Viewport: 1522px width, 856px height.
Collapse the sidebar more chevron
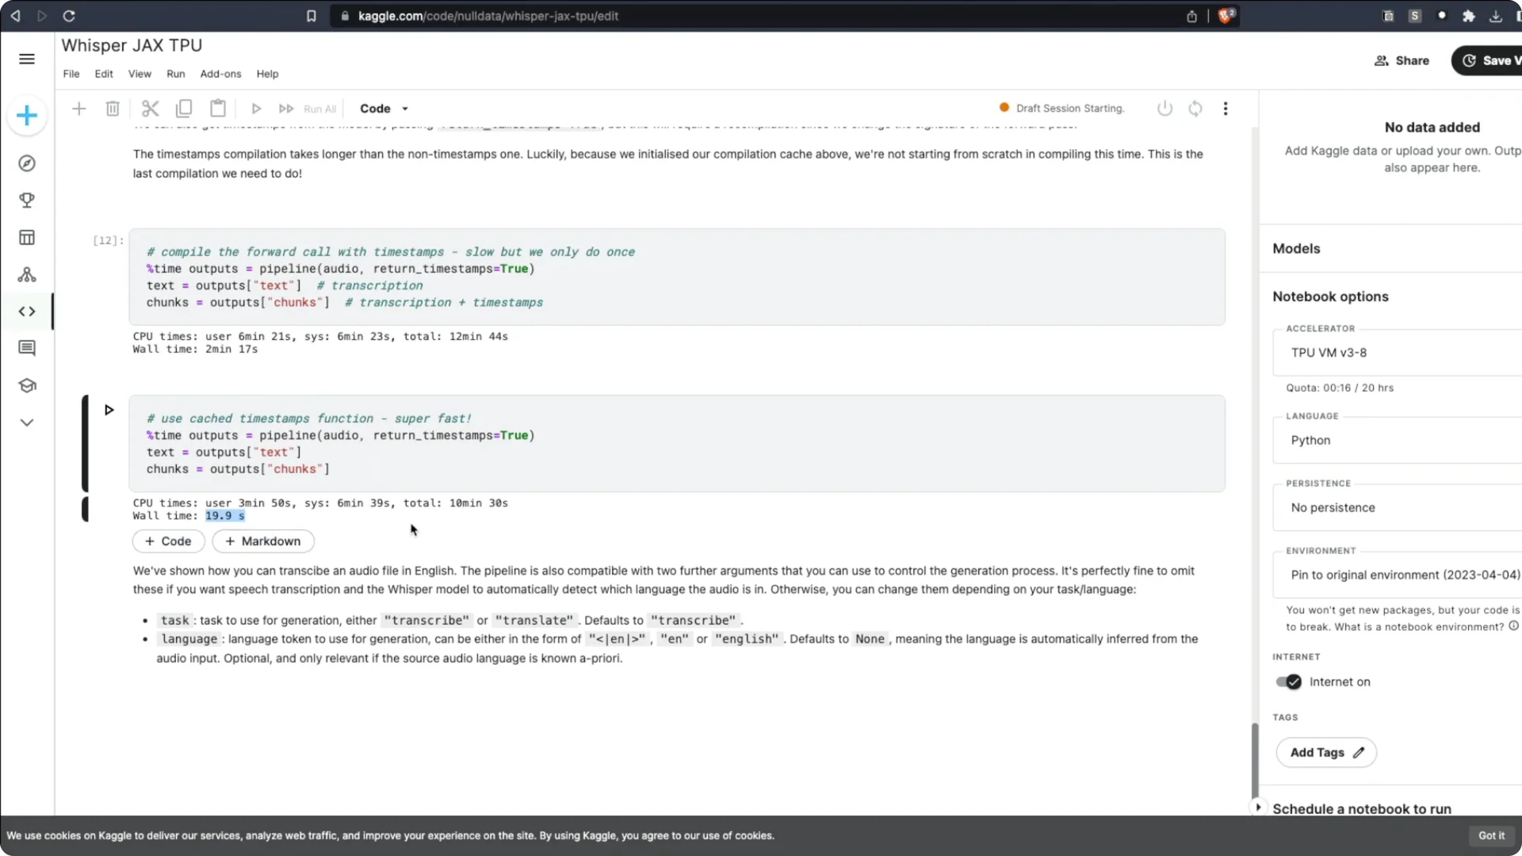click(27, 422)
